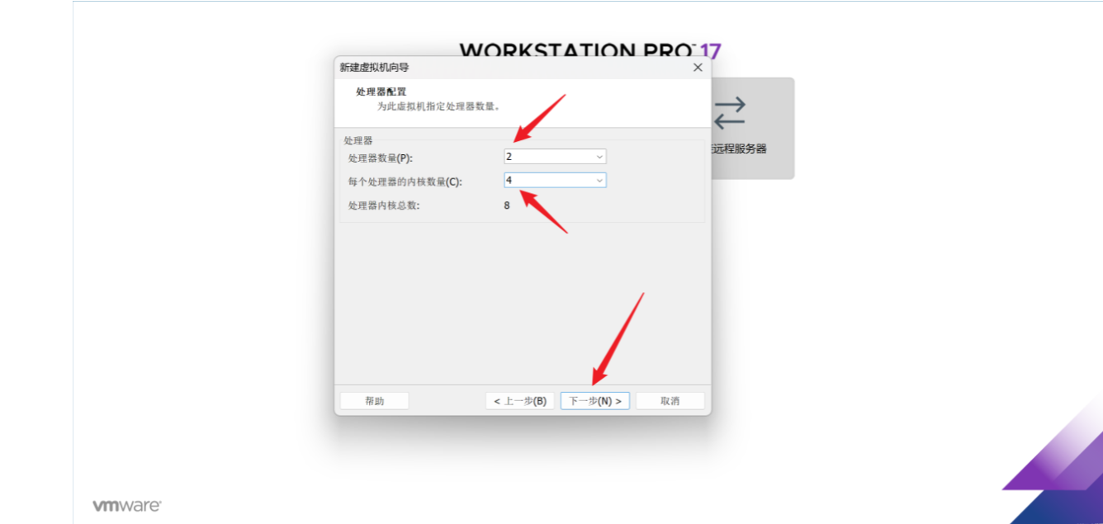Select the cores-per-processor field showing 4

click(555, 180)
